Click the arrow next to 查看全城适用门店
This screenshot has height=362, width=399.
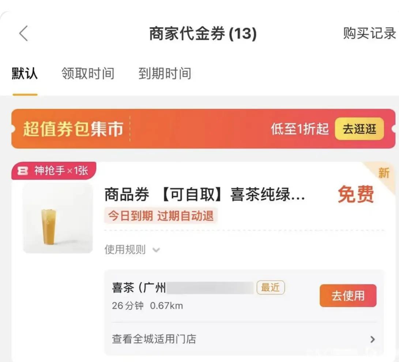click(x=372, y=339)
